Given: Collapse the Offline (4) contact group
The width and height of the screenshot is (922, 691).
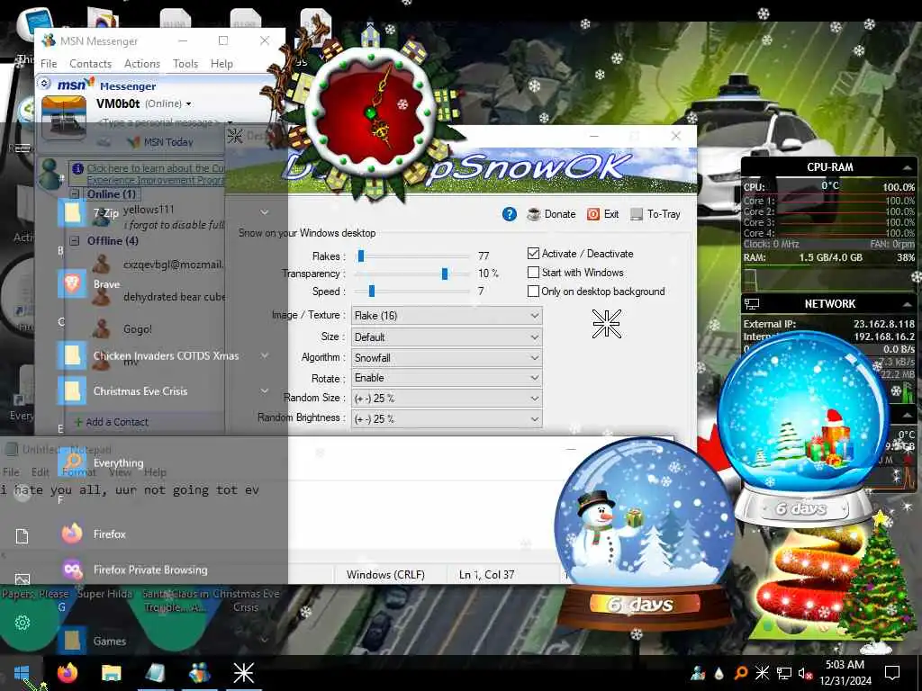Looking at the screenshot, I should coord(75,240).
